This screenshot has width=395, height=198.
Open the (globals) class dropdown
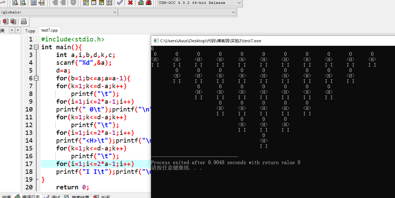59,12
